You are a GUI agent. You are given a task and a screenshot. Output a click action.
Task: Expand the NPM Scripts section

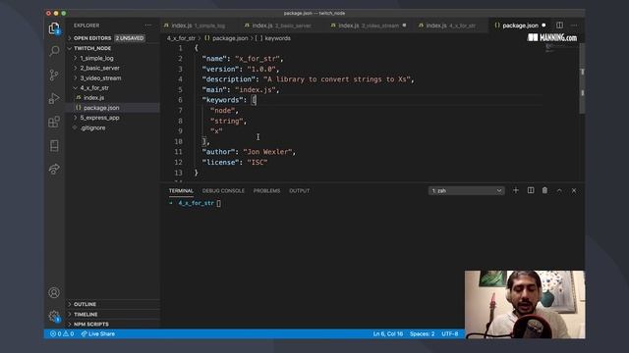112,324
